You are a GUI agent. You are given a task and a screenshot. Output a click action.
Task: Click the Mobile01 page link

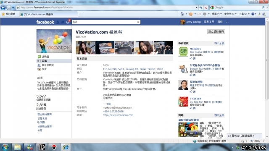coord(195,49)
